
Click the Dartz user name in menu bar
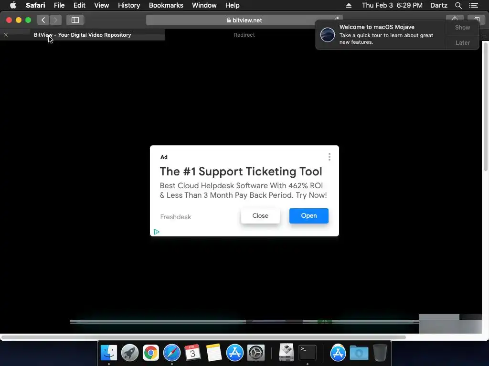coord(438,5)
